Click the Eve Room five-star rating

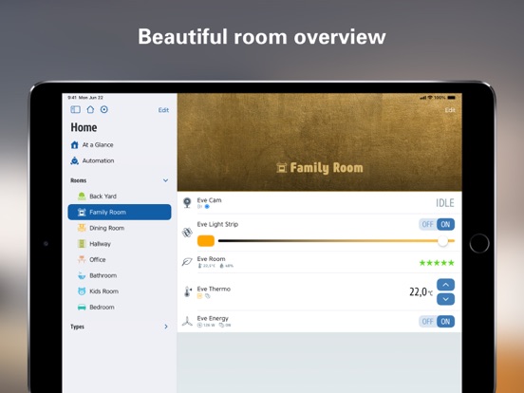click(437, 263)
